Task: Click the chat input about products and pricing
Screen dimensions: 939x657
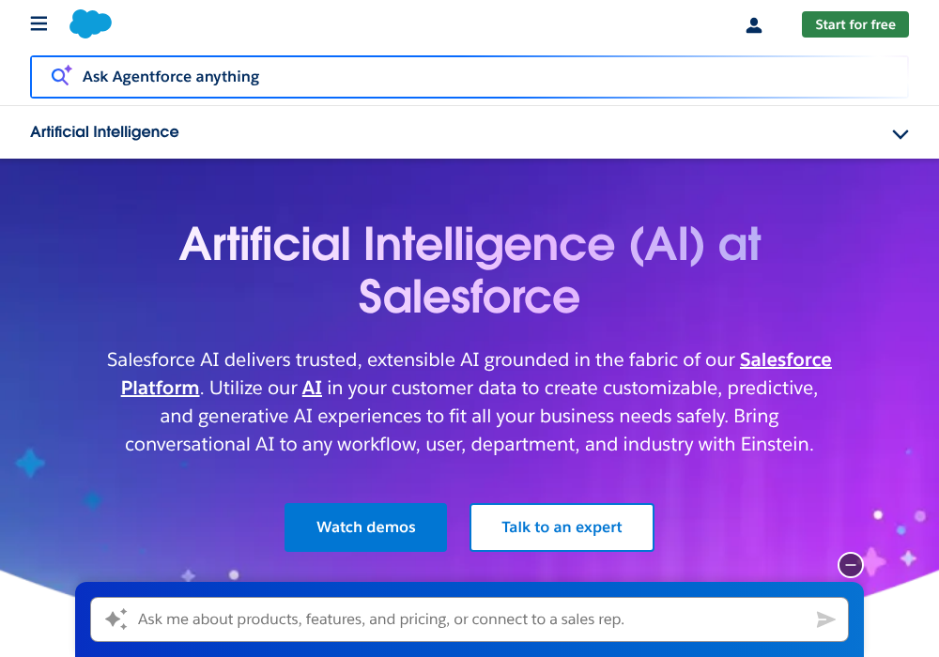Action: pyautogui.click(x=423, y=619)
